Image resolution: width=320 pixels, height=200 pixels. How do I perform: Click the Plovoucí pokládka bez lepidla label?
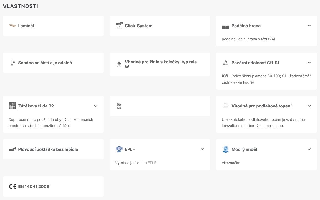click(x=48, y=149)
